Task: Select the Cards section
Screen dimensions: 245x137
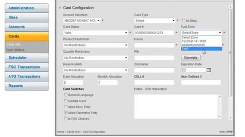Action: 27,37
